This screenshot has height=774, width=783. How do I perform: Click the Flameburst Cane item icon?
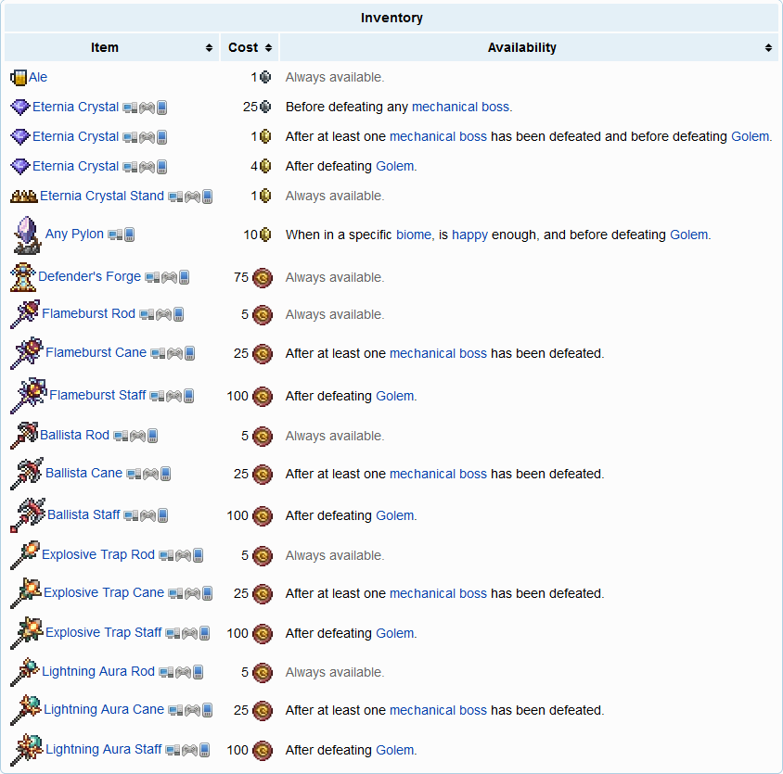point(27,353)
